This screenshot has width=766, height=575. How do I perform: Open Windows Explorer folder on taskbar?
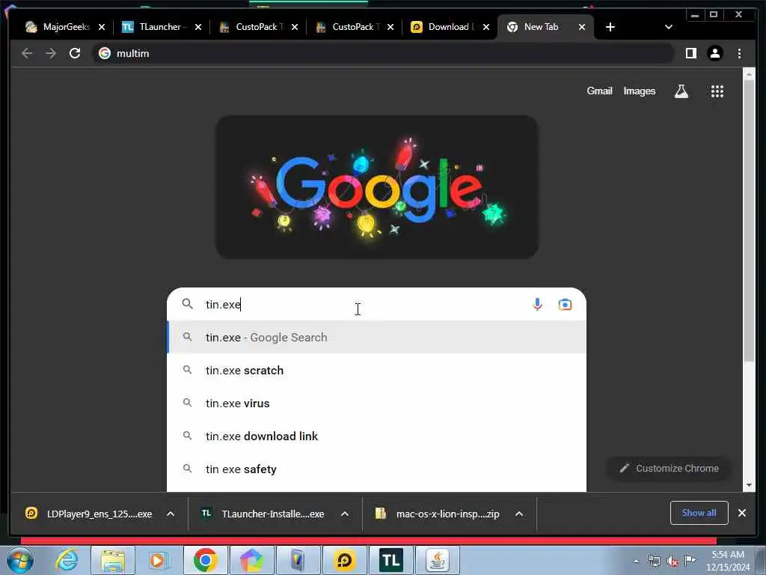[x=113, y=560]
